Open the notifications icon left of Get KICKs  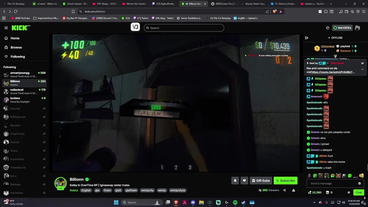[x=328, y=28]
